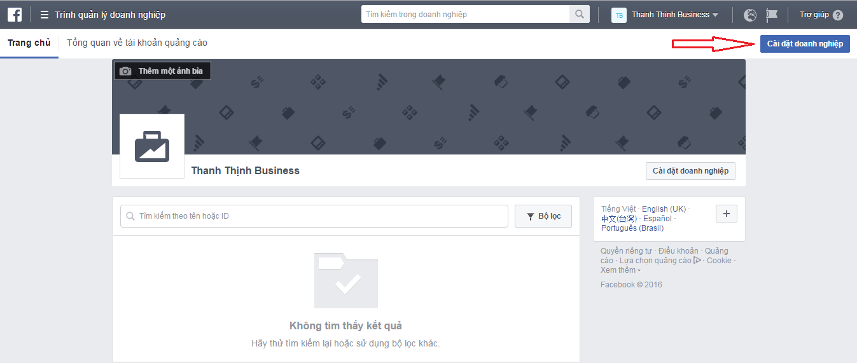Focus the Tìm kiếm trong doanh nghiệp search field
The width and height of the screenshot is (857, 363).
pyautogui.click(x=465, y=14)
